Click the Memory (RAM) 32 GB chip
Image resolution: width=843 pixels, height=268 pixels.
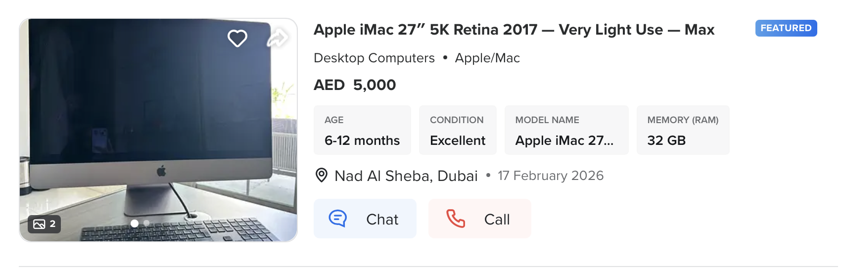tap(683, 130)
